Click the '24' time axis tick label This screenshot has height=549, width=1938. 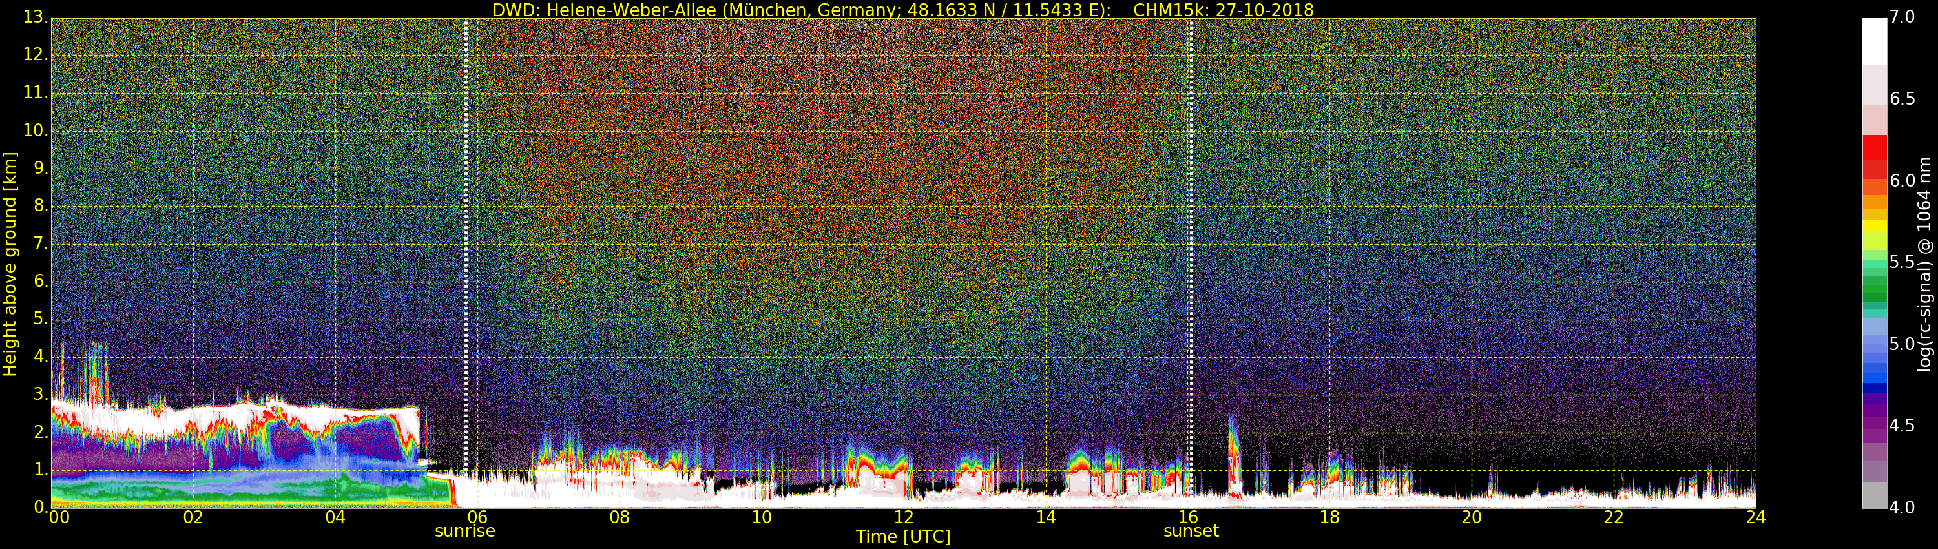click(1756, 517)
